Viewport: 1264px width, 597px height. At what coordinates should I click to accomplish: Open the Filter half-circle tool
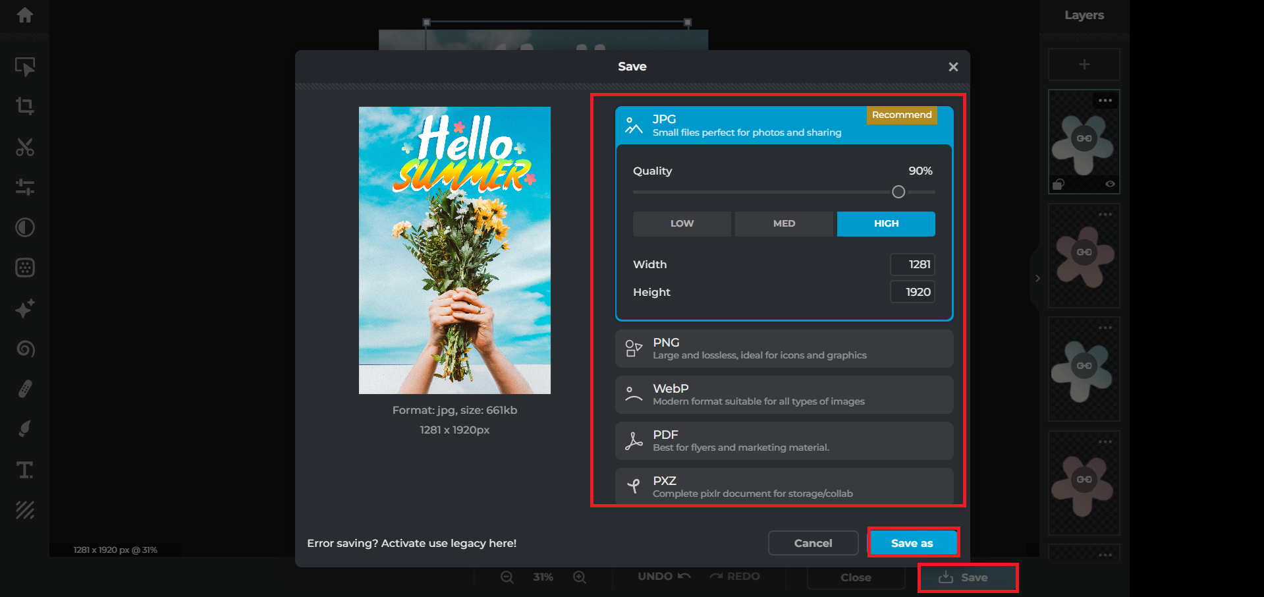[25, 227]
